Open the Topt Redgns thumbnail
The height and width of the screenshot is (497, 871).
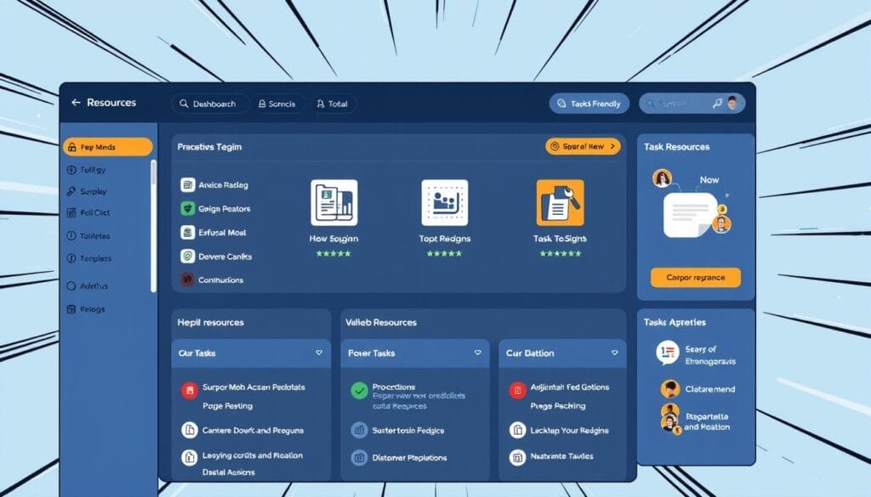[444, 202]
